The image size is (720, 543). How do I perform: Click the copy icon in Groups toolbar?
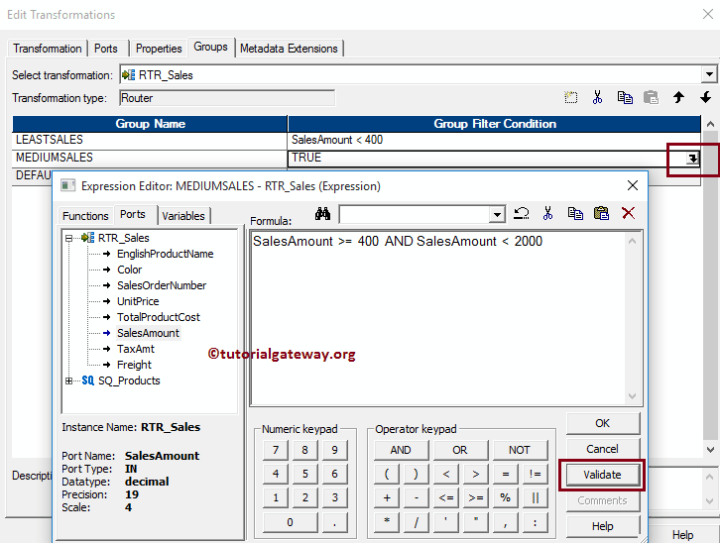(625, 97)
